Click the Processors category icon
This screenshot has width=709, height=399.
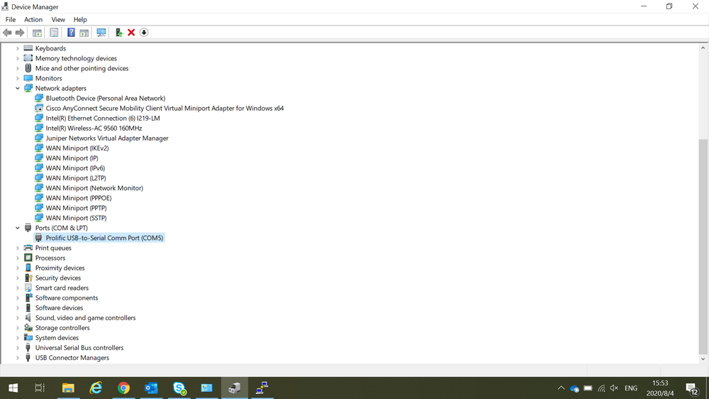(x=28, y=258)
